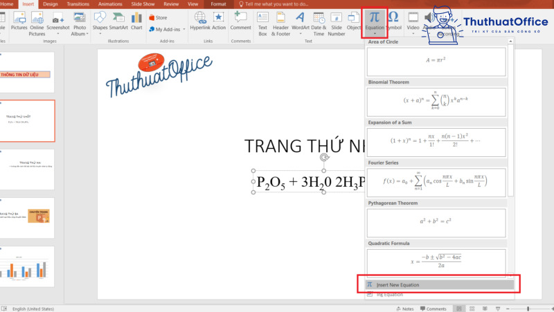Click spell check icon in status bar
The height and width of the screenshot is (312, 554).
4,309
